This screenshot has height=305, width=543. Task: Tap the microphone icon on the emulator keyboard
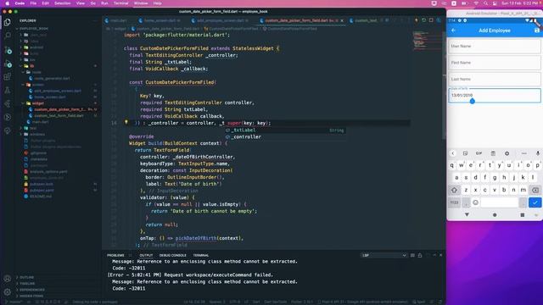tap(538, 153)
